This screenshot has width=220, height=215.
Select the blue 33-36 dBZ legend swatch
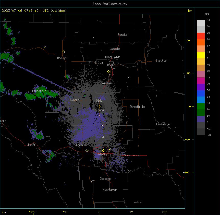[x=201, y=93]
